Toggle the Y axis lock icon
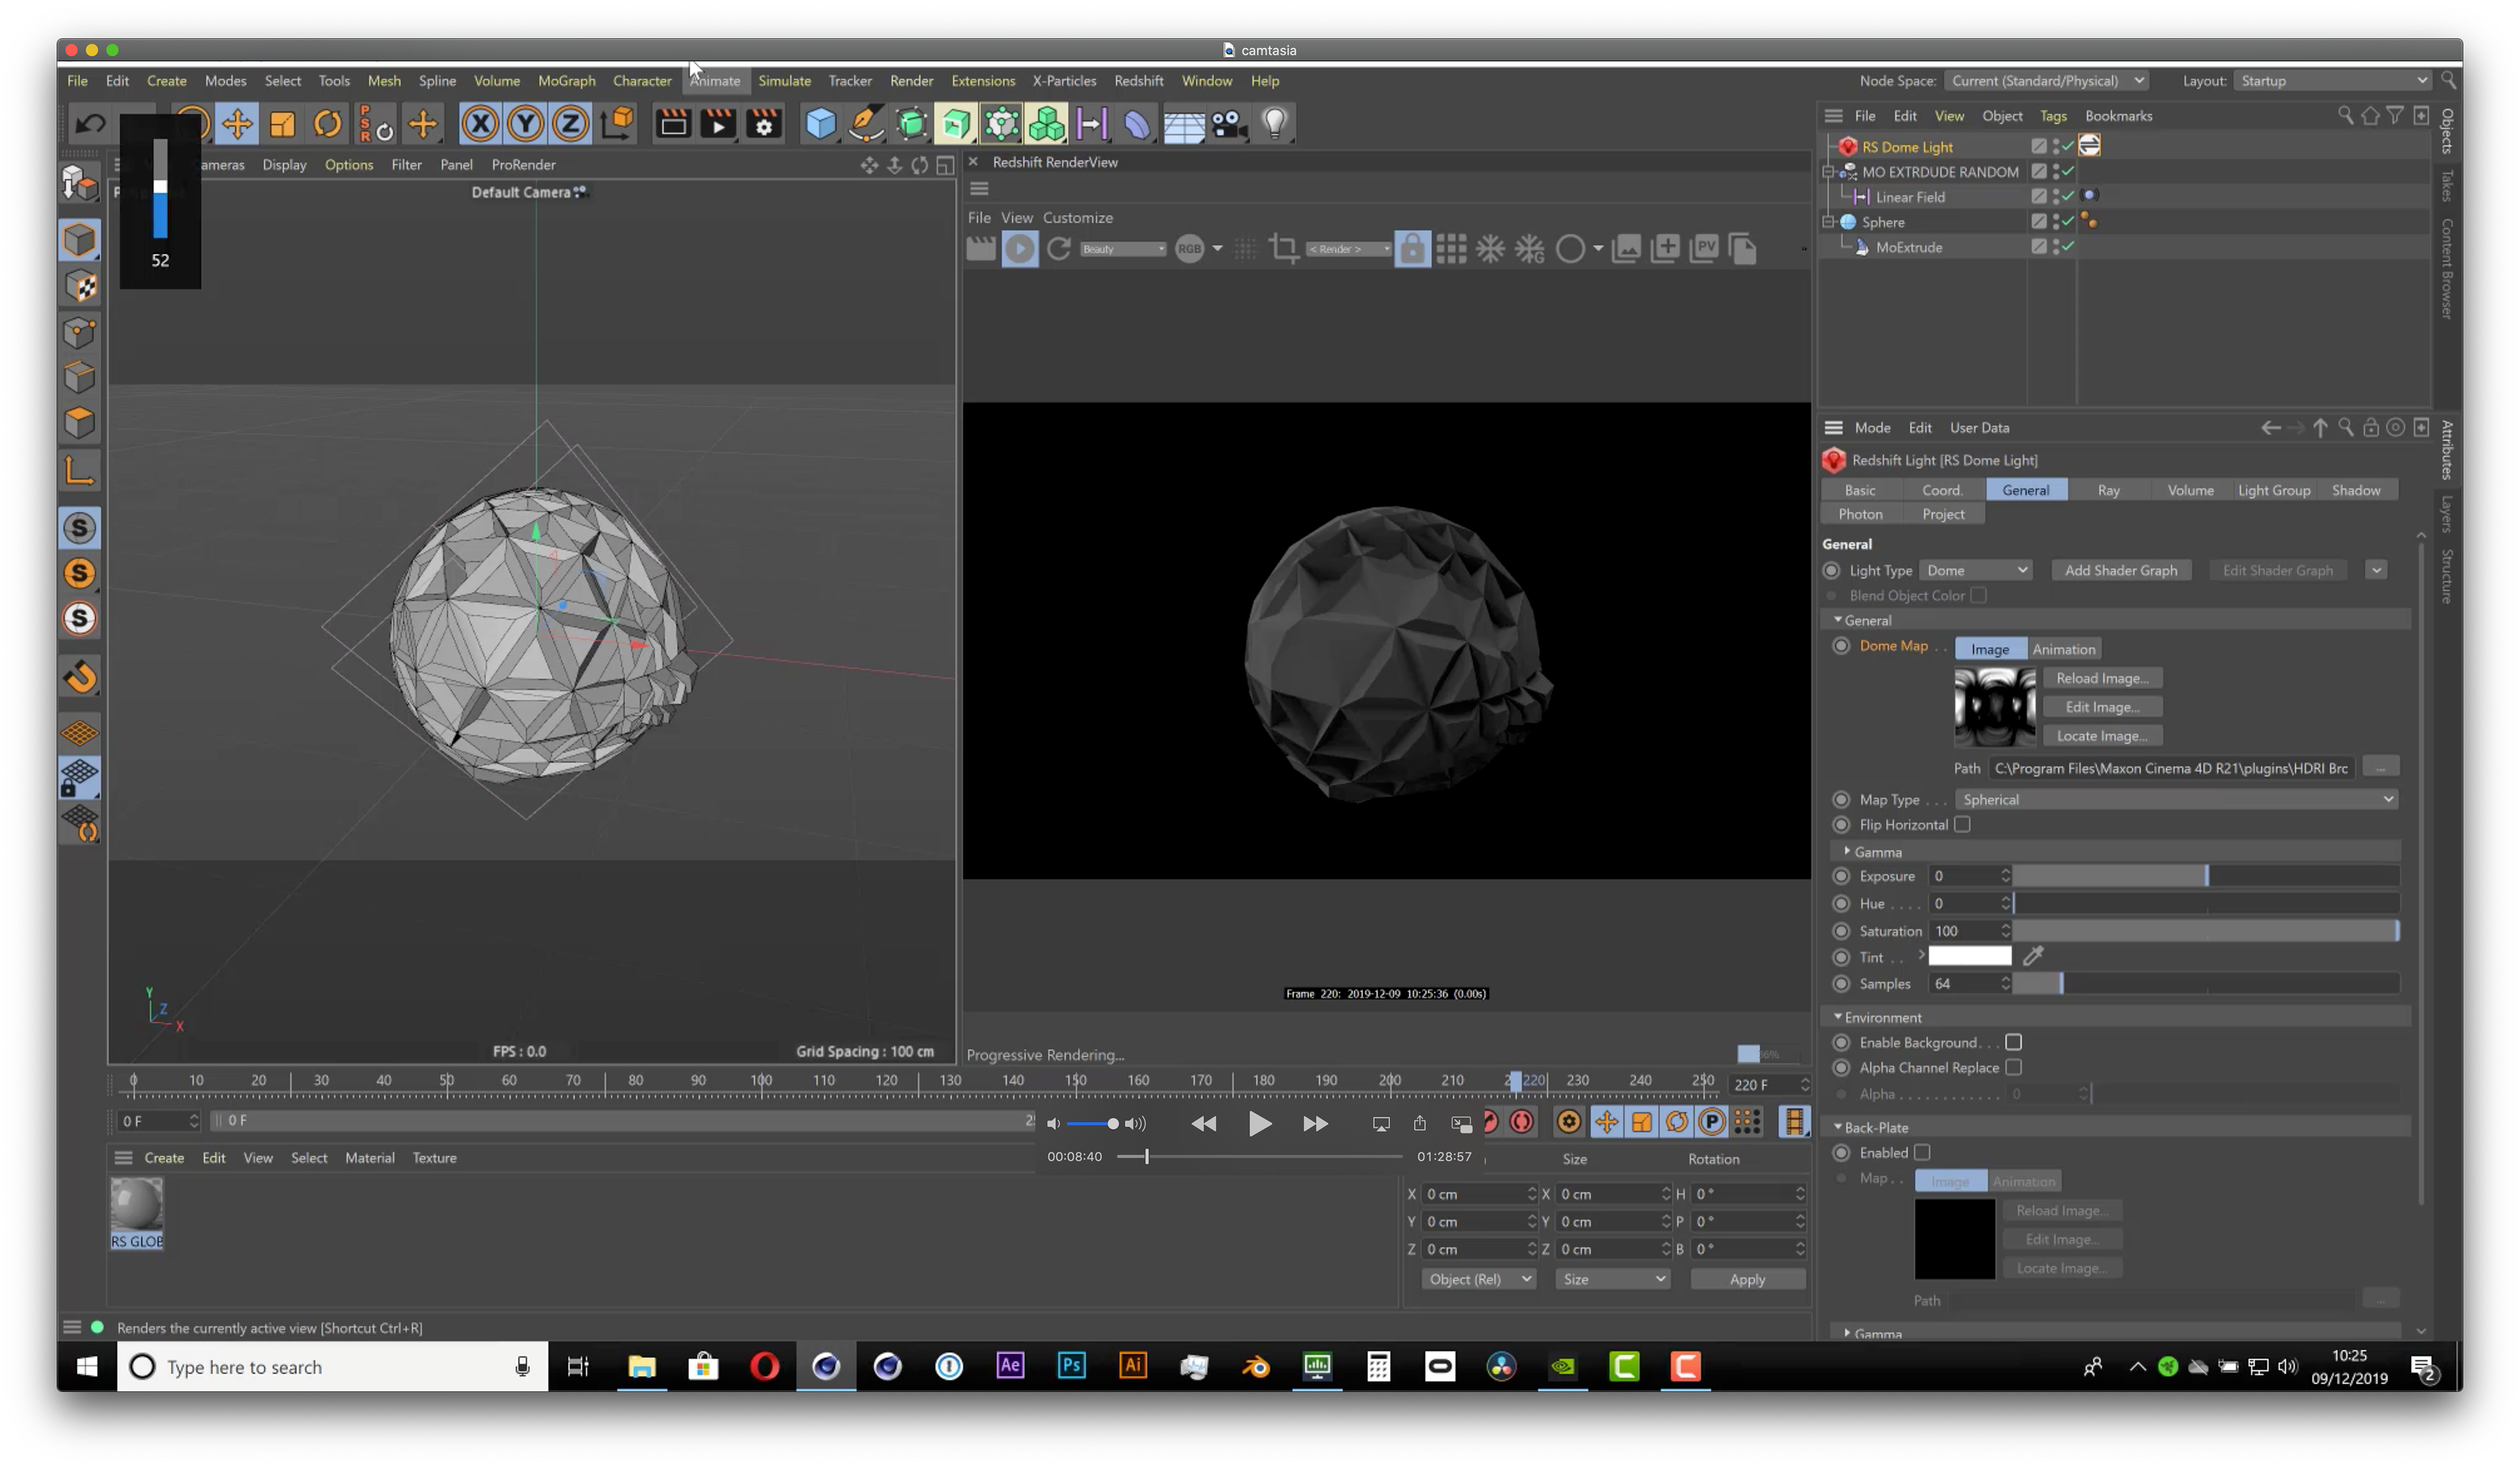This screenshot has height=1467, width=2520. click(525, 124)
